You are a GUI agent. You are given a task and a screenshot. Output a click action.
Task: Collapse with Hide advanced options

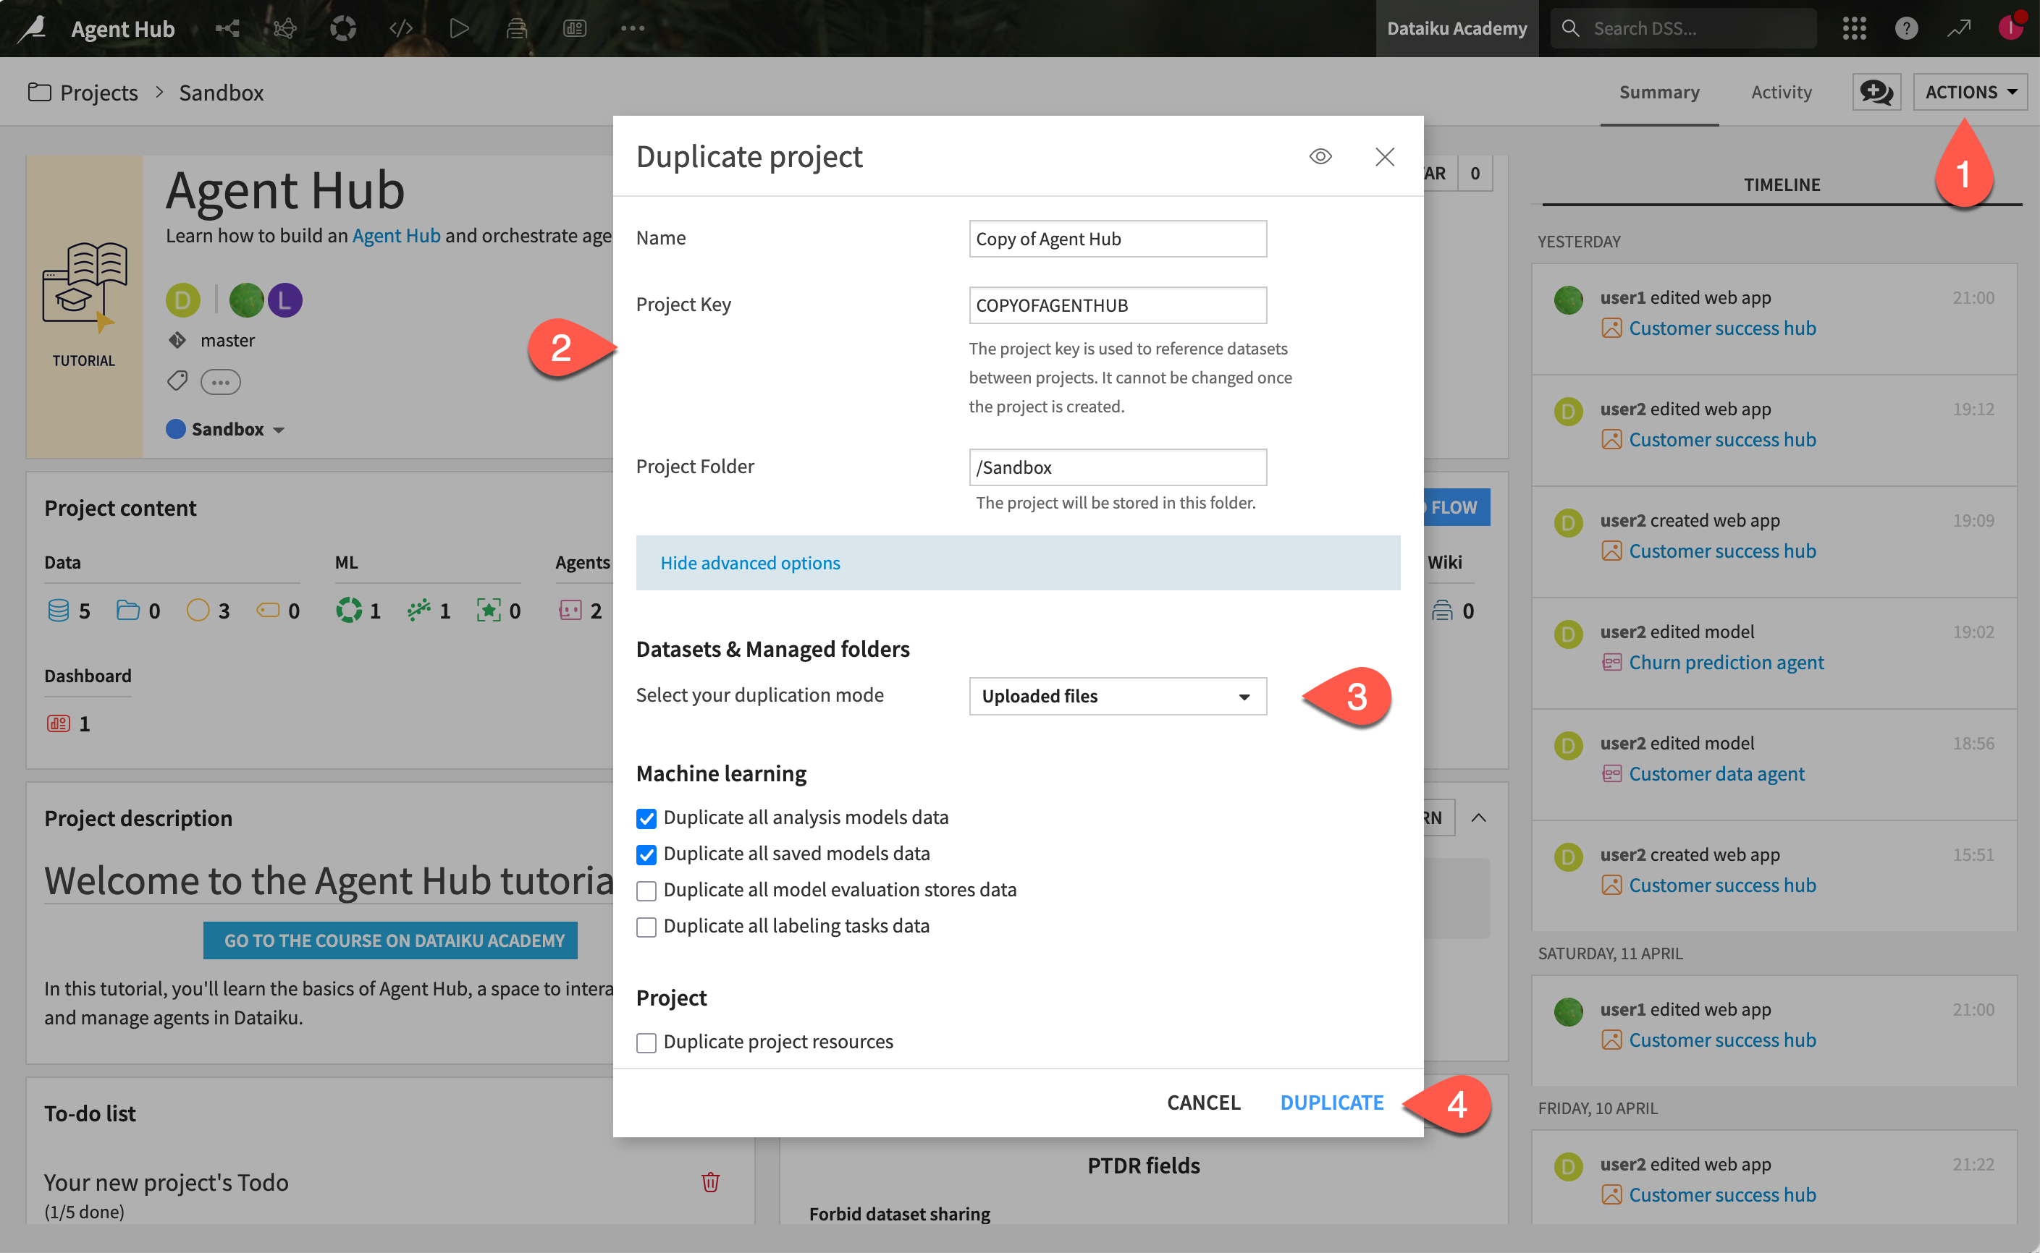click(x=750, y=563)
